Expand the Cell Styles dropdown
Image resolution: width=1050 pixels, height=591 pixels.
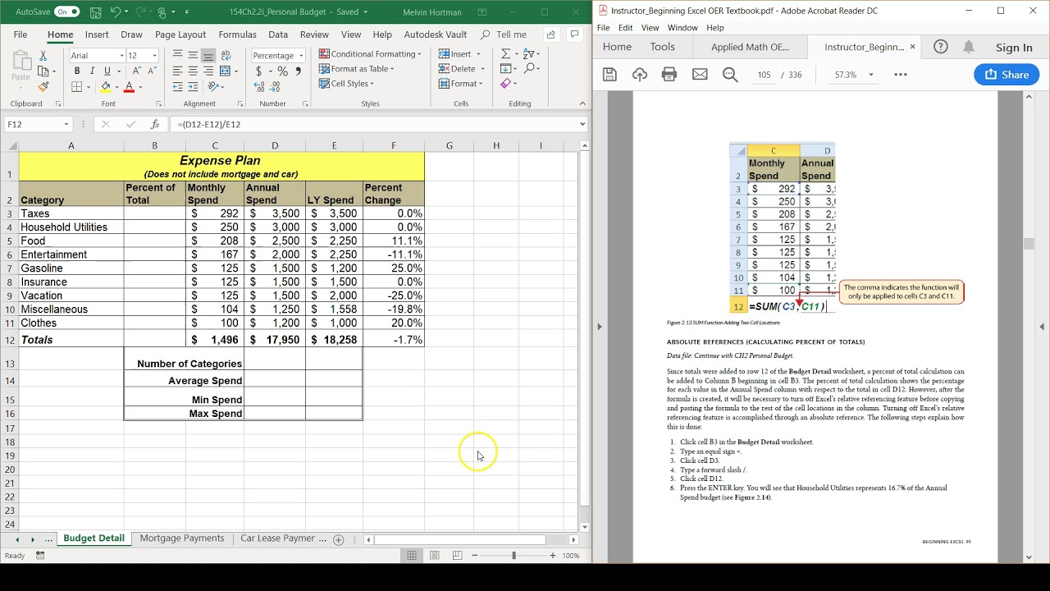tap(346, 84)
